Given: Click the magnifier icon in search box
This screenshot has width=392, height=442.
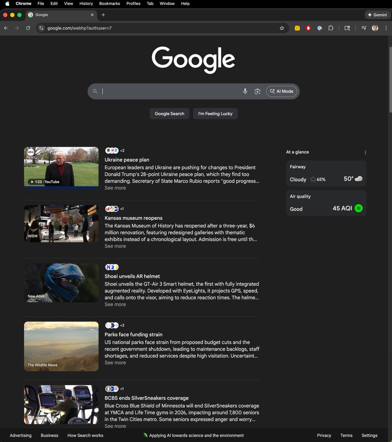Looking at the screenshot, I should (x=95, y=91).
